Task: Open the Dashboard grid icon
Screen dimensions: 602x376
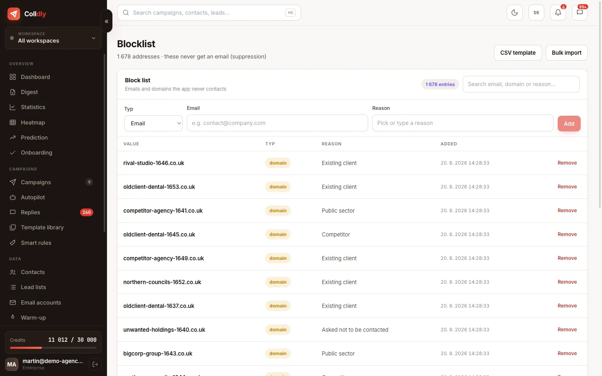Action: click(x=13, y=77)
